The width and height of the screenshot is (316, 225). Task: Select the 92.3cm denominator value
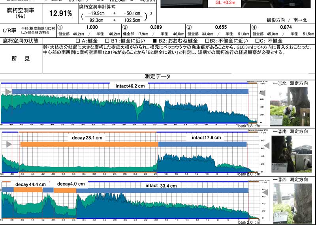[96, 20]
